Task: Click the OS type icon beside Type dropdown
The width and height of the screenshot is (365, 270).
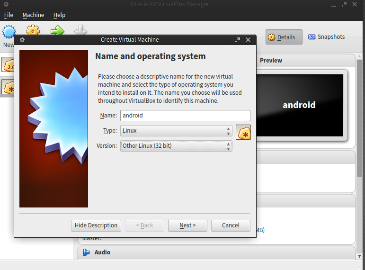Action: point(243,132)
